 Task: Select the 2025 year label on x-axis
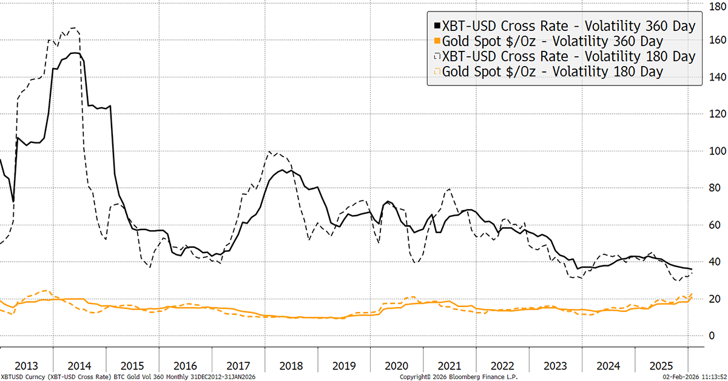point(662,366)
